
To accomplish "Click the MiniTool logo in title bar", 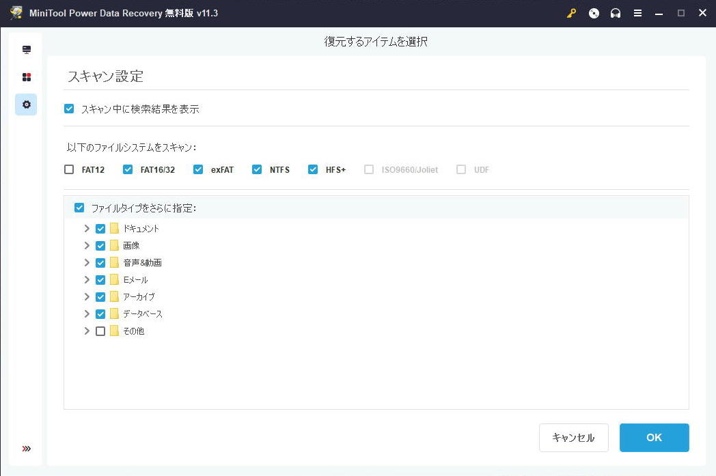I will click(15, 13).
